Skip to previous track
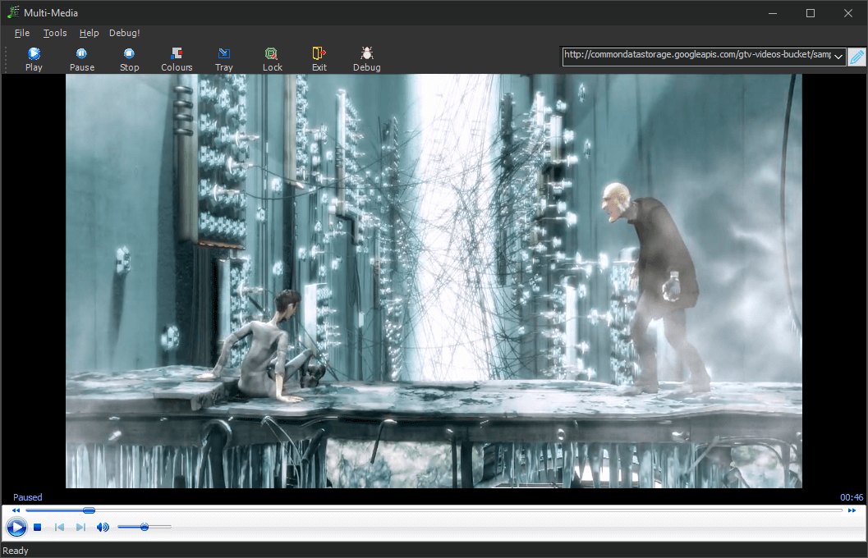This screenshot has width=868, height=558. click(x=59, y=527)
